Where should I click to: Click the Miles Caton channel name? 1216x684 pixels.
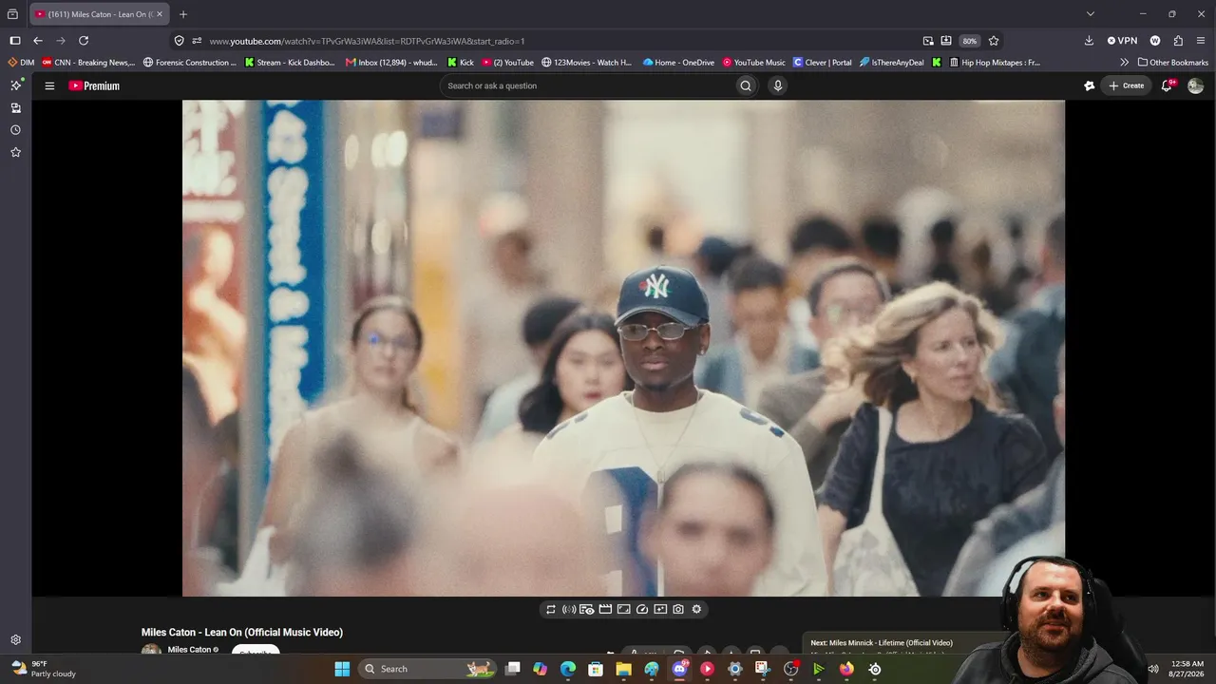(x=189, y=650)
